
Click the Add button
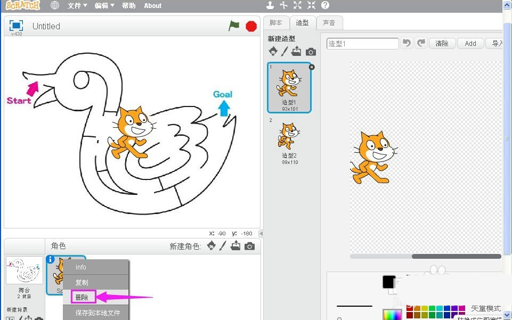click(x=470, y=43)
